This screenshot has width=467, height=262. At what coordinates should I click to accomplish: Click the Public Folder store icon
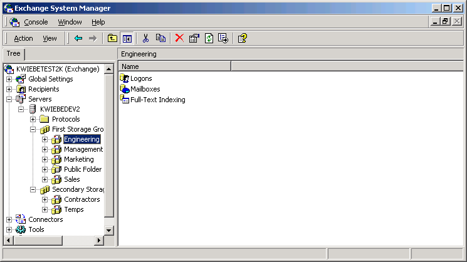56,169
